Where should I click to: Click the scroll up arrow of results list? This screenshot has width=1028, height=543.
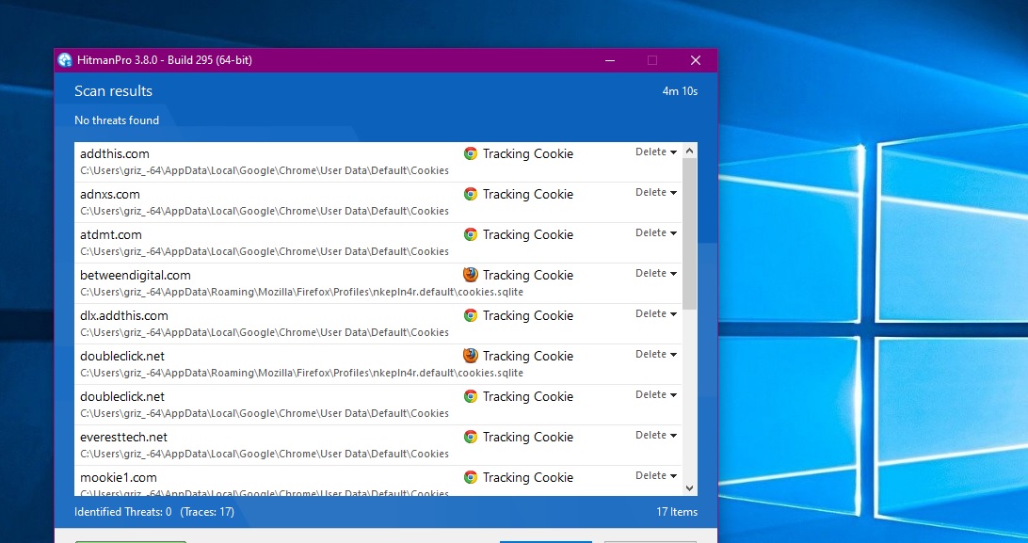[689, 151]
